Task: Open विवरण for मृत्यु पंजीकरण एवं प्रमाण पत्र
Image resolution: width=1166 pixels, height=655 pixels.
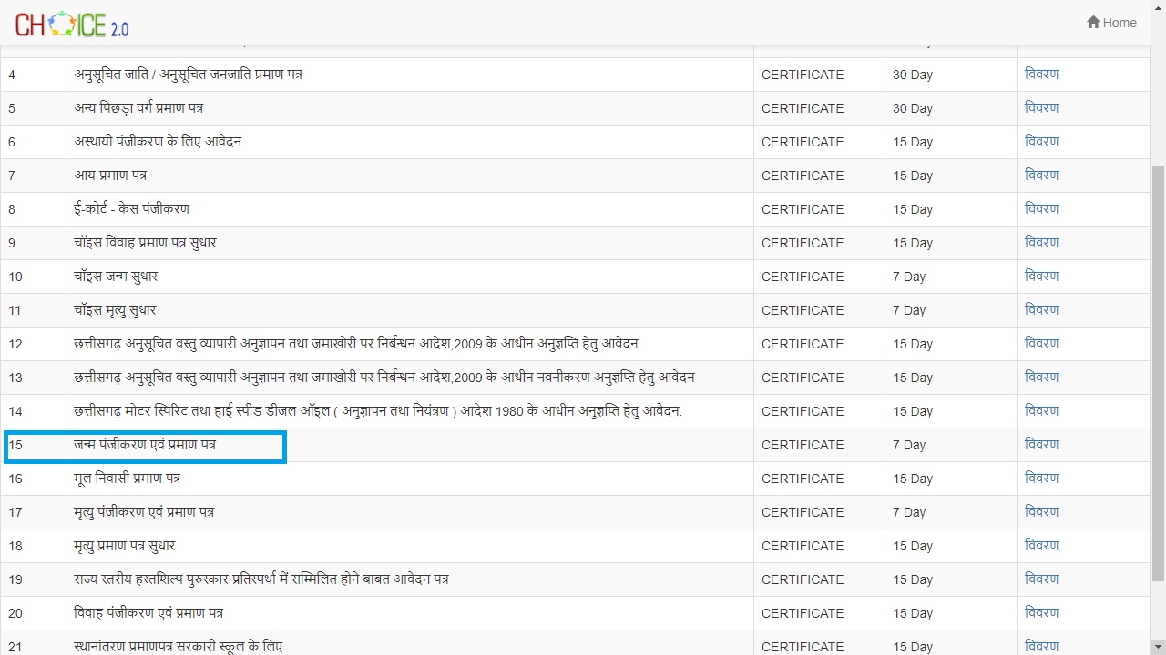Action: pos(1041,512)
